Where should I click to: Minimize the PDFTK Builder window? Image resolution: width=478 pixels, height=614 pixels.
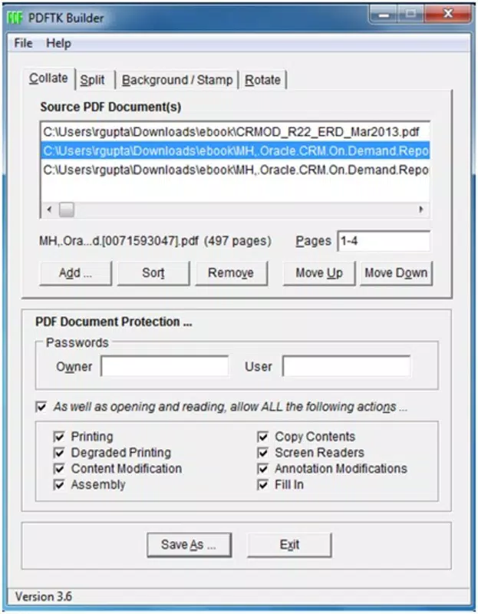point(384,15)
